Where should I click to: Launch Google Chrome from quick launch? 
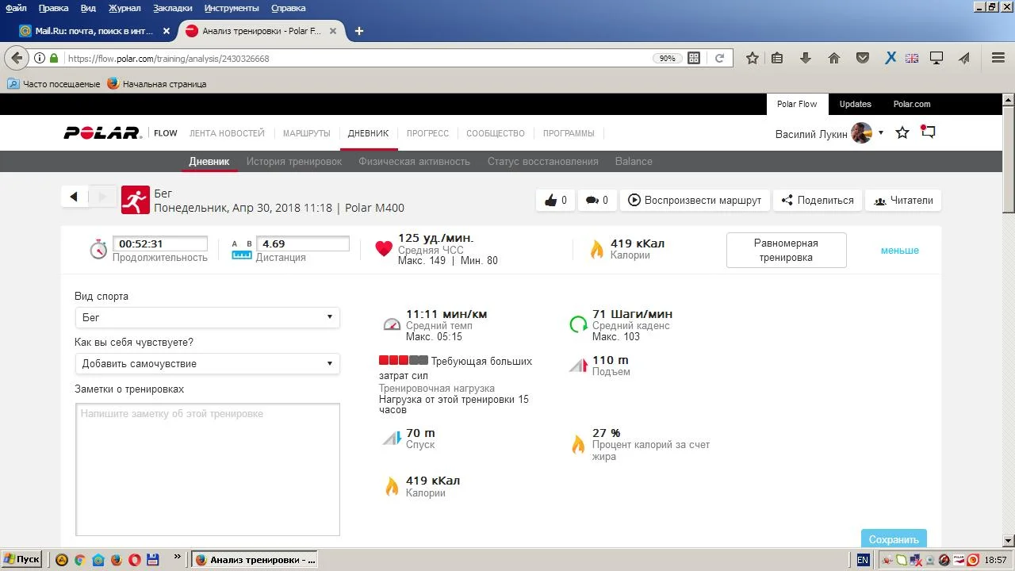(79, 560)
